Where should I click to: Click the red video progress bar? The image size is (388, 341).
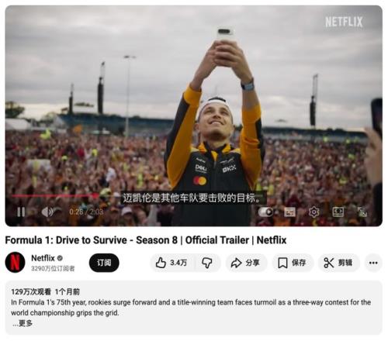point(54,196)
